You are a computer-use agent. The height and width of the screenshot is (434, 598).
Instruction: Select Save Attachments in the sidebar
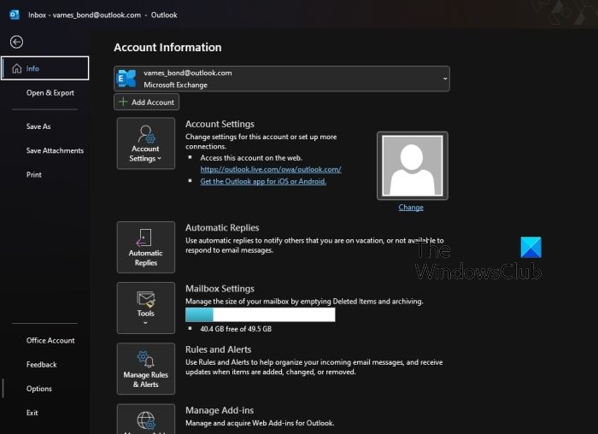(x=55, y=150)
